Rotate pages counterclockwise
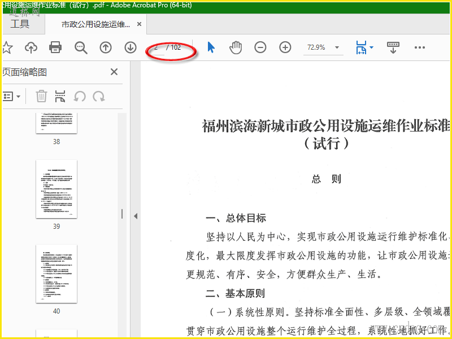The width and height of the screenshot is (452, 339). 80,96
